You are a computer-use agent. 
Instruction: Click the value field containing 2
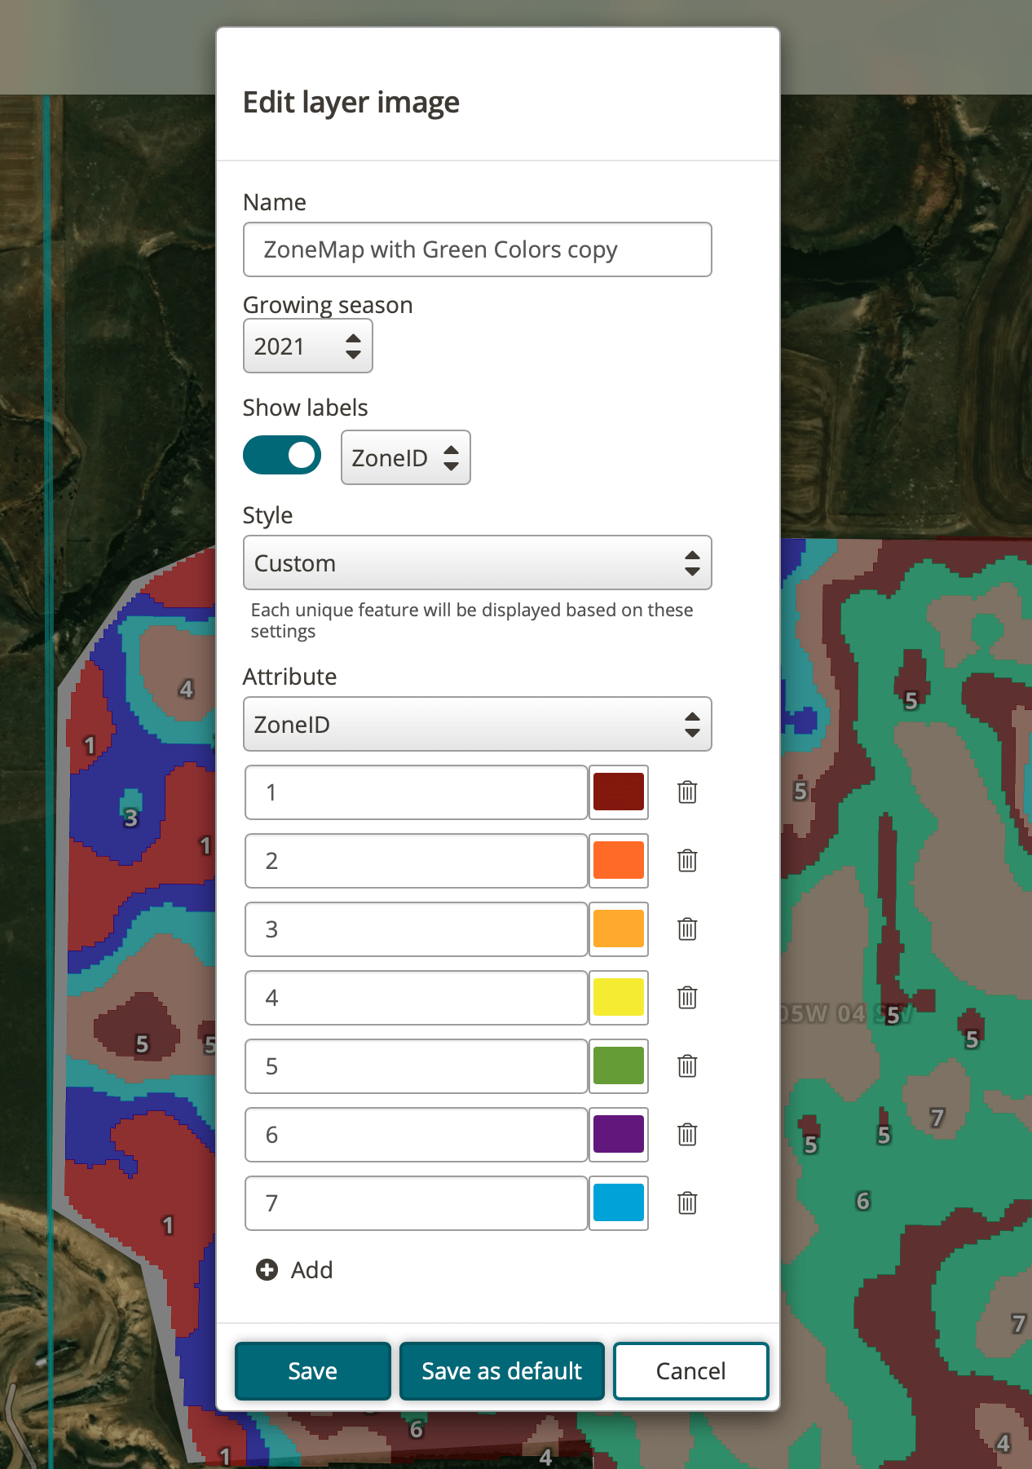pyautogui.click(x=417, y=861)
